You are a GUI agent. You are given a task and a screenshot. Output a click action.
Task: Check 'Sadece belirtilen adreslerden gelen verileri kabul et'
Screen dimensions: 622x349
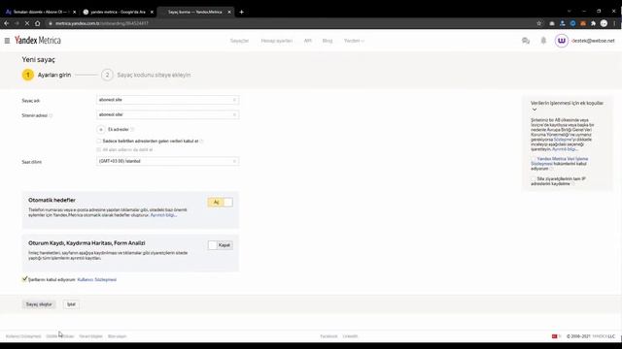tap(99, 141)
